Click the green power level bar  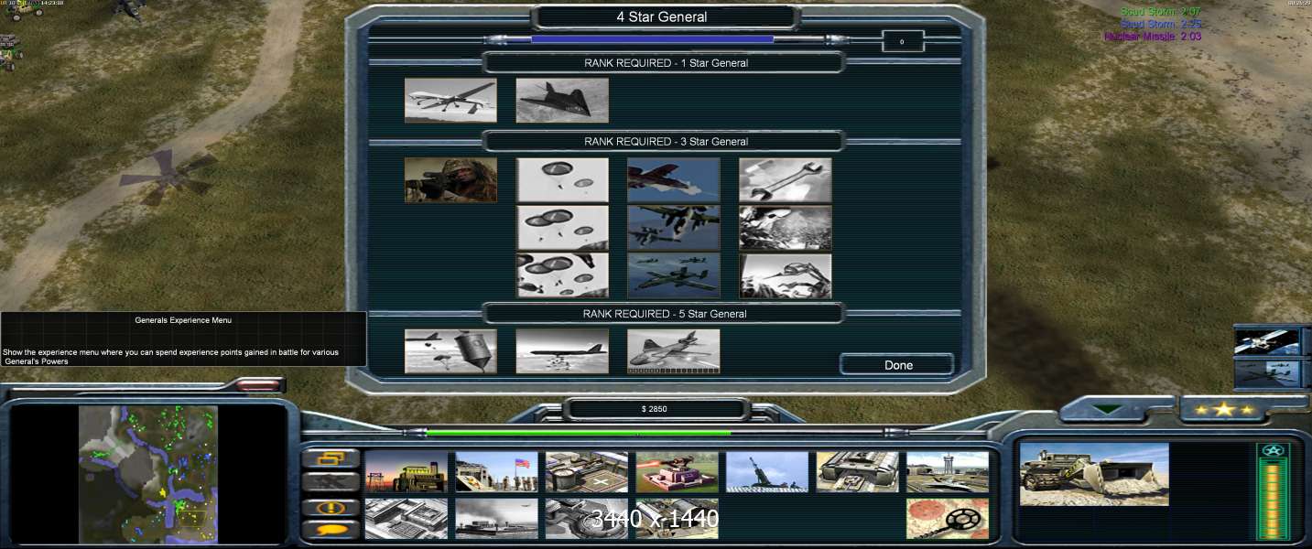pyautogui.click(x=579, y=433)
